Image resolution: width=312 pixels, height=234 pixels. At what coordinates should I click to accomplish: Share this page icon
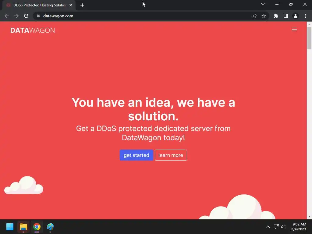(x=254, y=16)
